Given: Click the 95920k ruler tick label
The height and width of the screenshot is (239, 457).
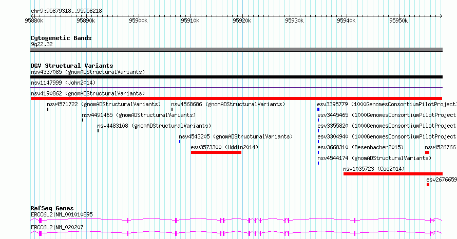Looking at the screenshot, I should (x=242, y=21).
